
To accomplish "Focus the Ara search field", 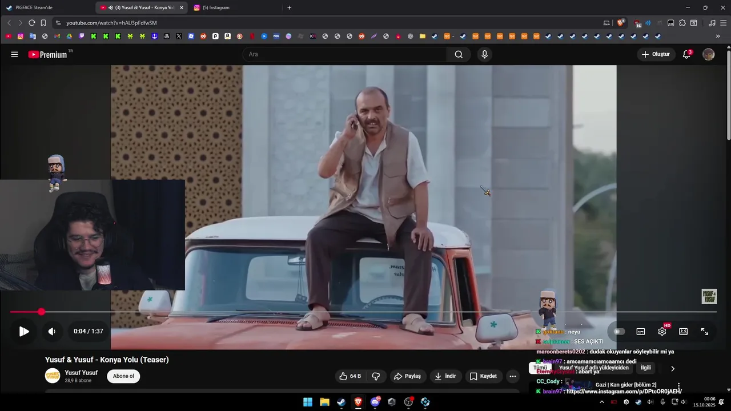I will click(345, 54).
